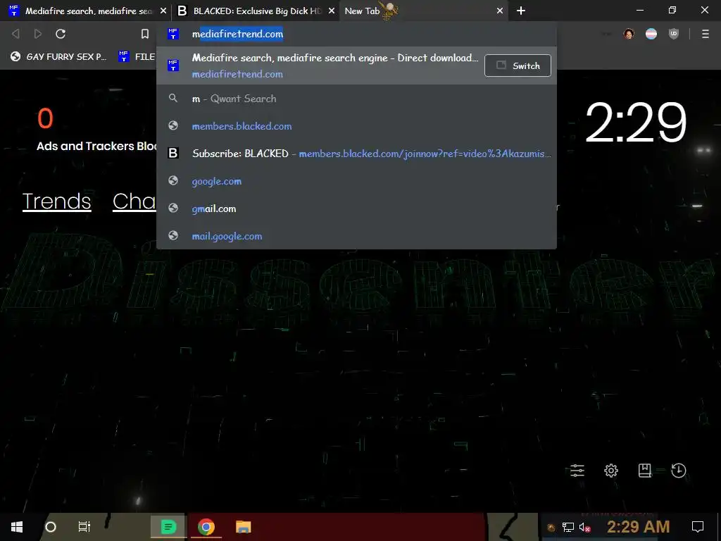Click the trans flag extension icon
The image size is (721, 541).
pos(651,34)
